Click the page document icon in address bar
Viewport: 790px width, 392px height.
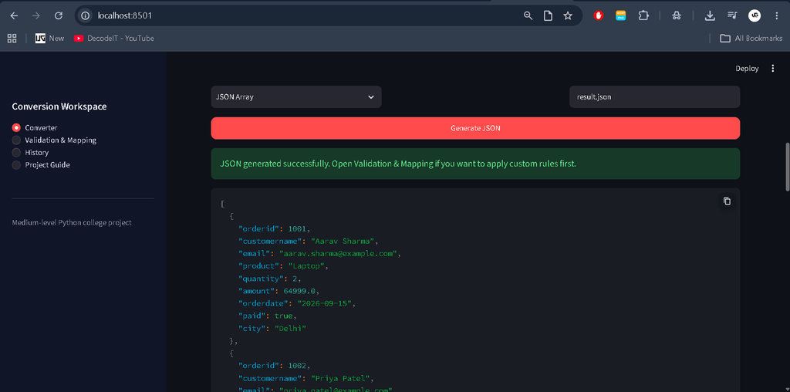point(548,15)
